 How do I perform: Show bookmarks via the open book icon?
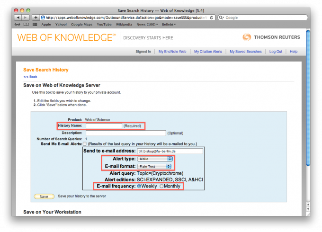click(x=26, y=25)
